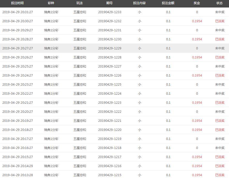Select issue number 20190429-1222
The height and width of the screenshot is (179, 229).
tap(110, 112)
